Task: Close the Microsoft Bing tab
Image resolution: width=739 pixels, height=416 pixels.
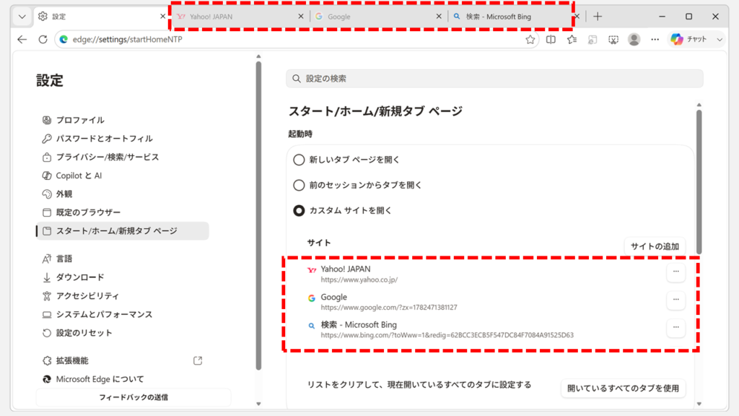Action: 577,17
